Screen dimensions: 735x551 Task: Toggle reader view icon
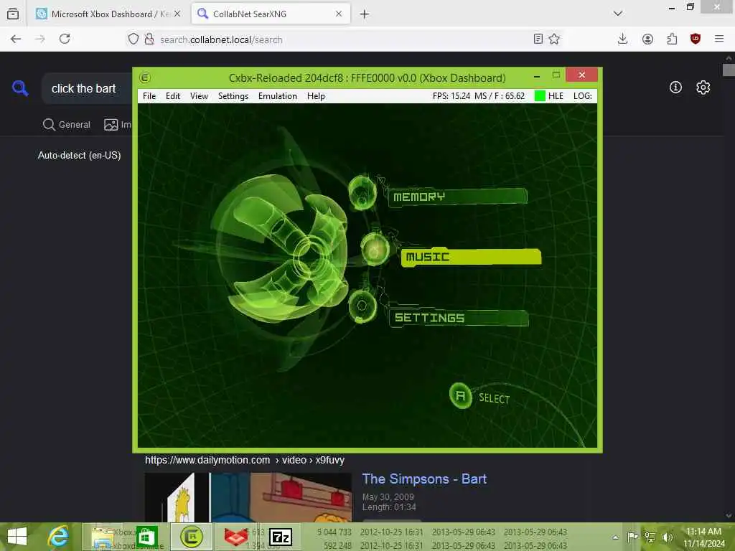click(538, 39)
